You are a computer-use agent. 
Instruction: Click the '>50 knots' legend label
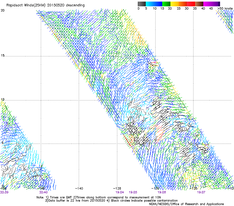225,9
